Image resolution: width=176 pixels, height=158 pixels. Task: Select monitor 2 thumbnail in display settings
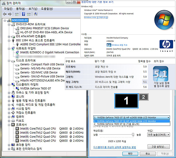pos(144,97)
